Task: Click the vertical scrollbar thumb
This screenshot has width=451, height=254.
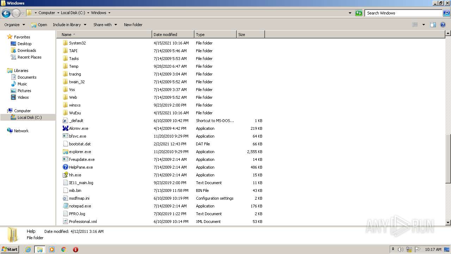Action: pyautogui.click(x=448, y=158)
